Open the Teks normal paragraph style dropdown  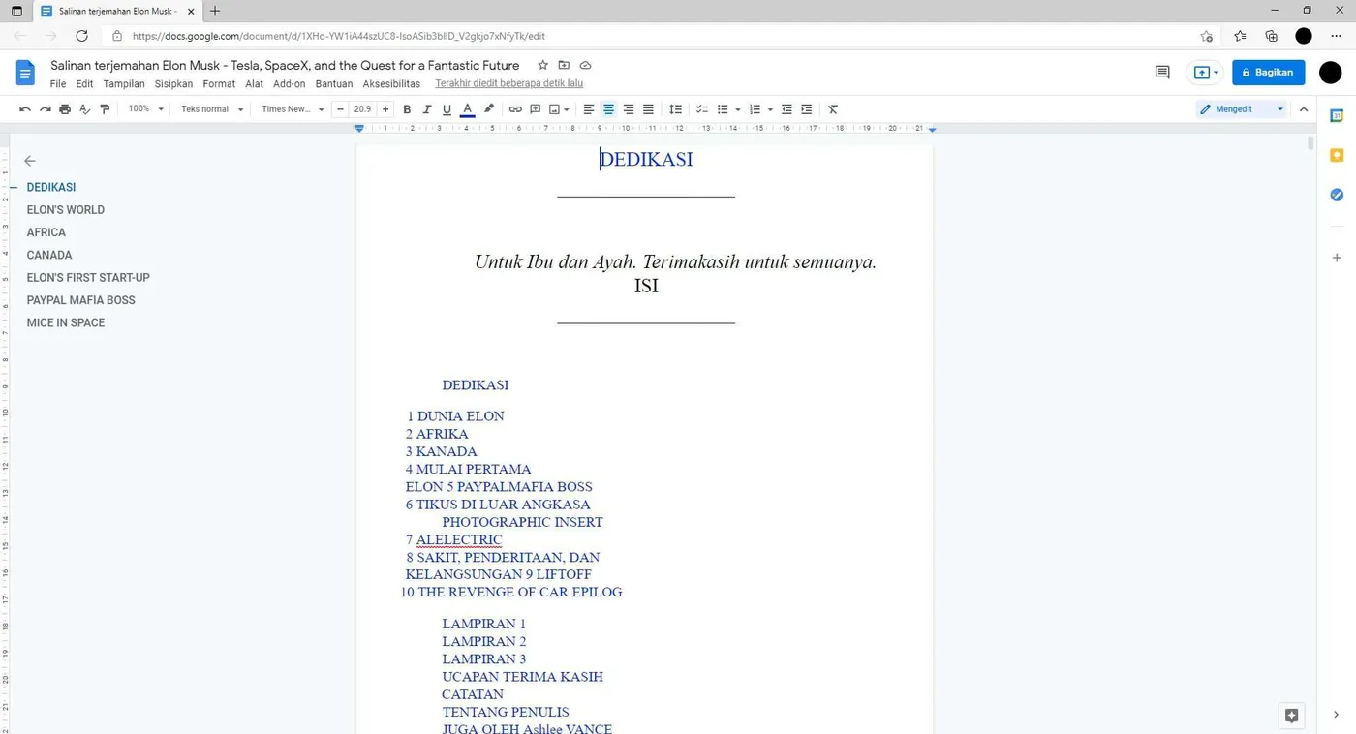tap(212, 109)
